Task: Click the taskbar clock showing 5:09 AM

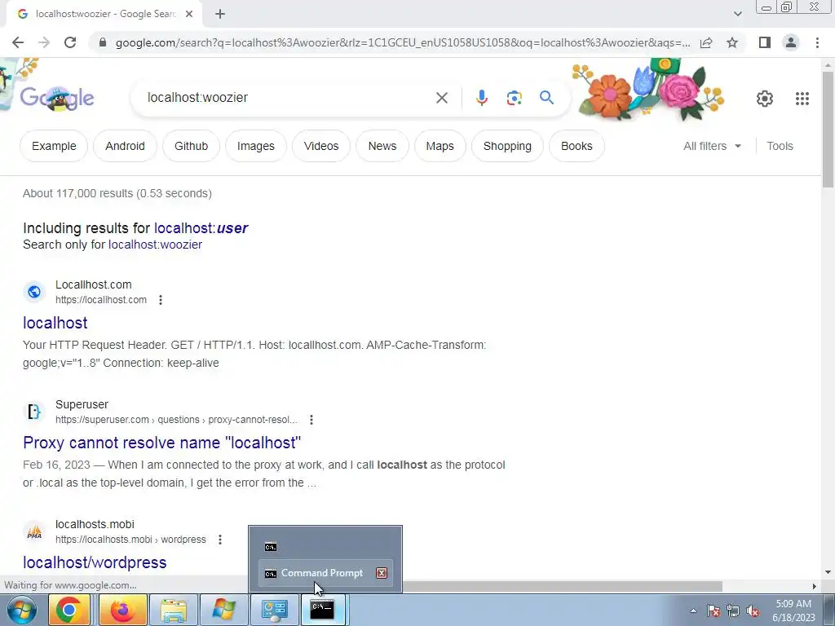Action: coord(793,611)
